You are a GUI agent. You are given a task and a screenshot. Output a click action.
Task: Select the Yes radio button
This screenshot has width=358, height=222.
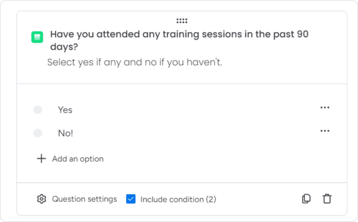38,110
